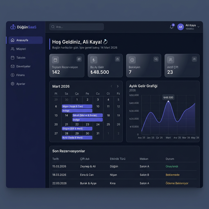Select day 18 in the calendar
The image size is (209, 209).
point(108,115)
